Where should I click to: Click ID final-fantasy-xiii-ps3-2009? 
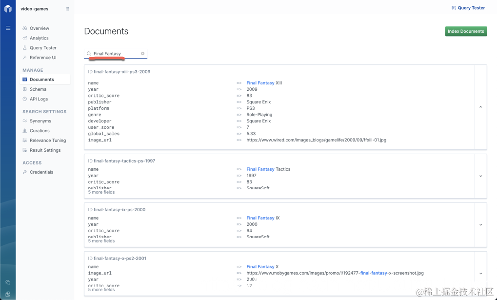(119, 72)
